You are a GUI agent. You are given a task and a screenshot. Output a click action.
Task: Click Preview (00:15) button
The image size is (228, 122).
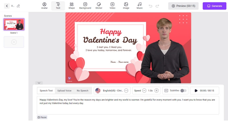(183, 6)
